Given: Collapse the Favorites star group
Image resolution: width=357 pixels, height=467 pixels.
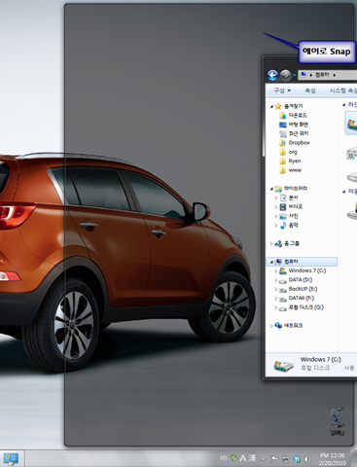Looking at the screenshot, I should pyautogui.click(x=271, y=106).
